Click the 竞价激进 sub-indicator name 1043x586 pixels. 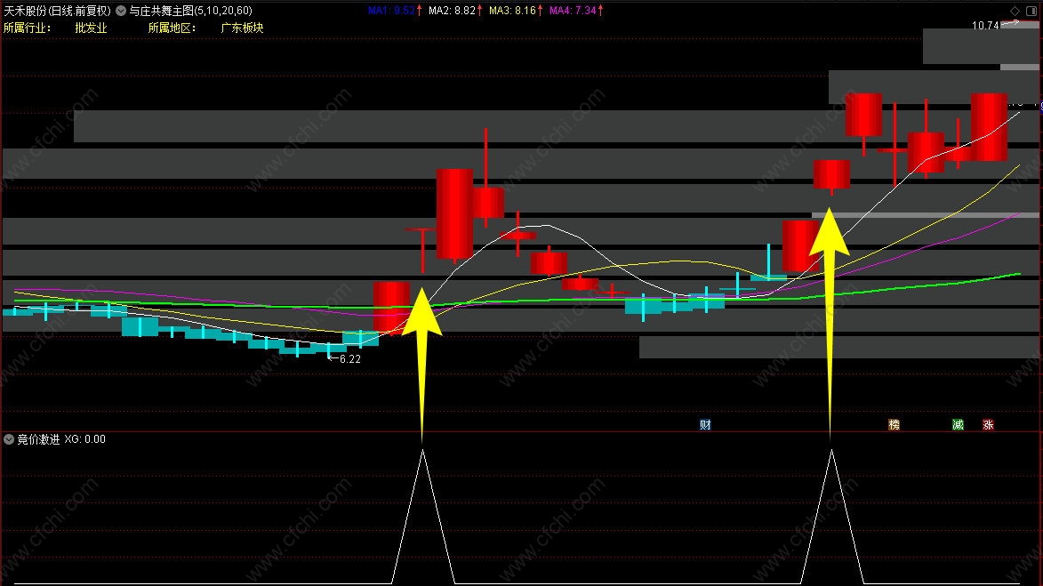38,439
